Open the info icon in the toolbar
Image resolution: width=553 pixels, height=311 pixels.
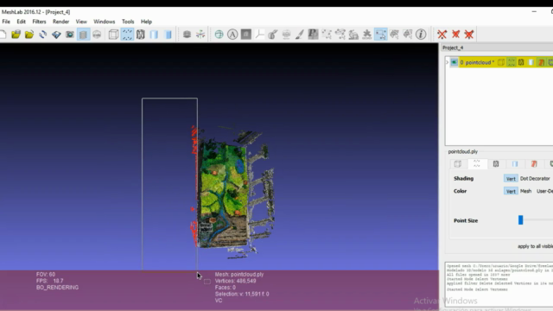click(x=421, y=35)
